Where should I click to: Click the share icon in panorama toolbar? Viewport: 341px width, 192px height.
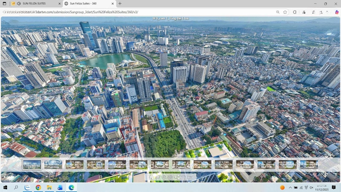[x=177, y=177]
